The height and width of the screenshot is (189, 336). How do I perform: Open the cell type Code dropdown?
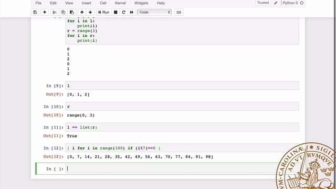pyautogui.click(x=154, y=12)
